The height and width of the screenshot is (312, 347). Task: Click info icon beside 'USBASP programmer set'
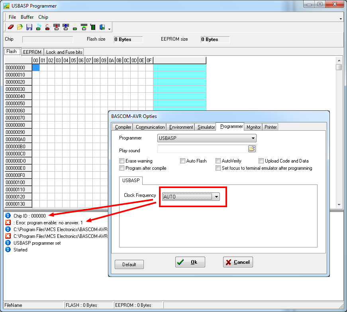click(8, 243)
